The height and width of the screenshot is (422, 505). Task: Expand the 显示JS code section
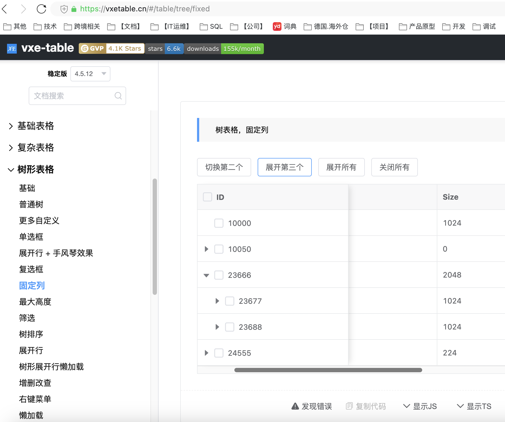tap(420, 406)
